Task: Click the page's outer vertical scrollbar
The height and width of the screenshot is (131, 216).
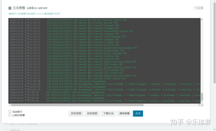Action: pos(214,43)
